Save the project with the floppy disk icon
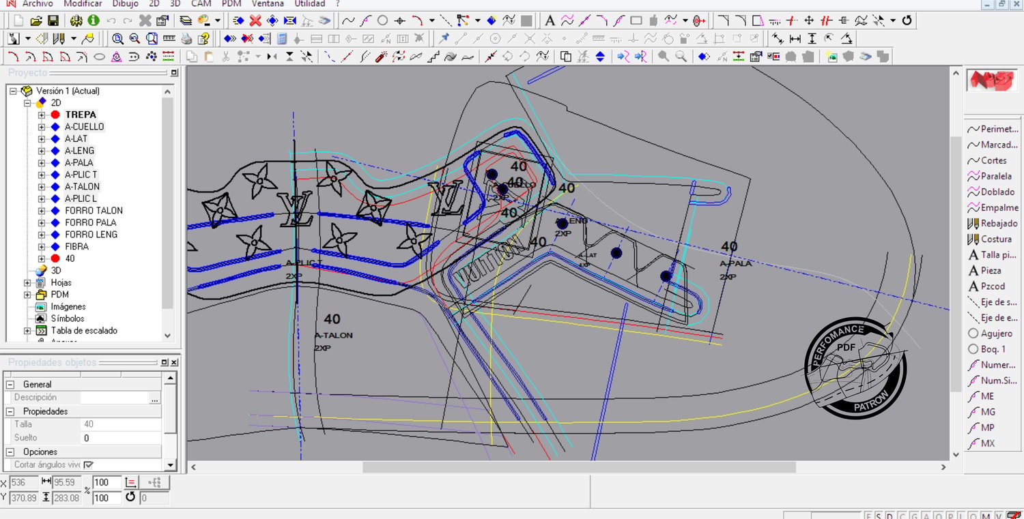 [x=54, y=20]
